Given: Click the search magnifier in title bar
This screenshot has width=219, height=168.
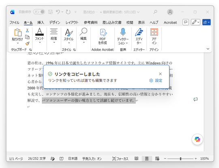Looking at the screenshot, I should (155, 12).
